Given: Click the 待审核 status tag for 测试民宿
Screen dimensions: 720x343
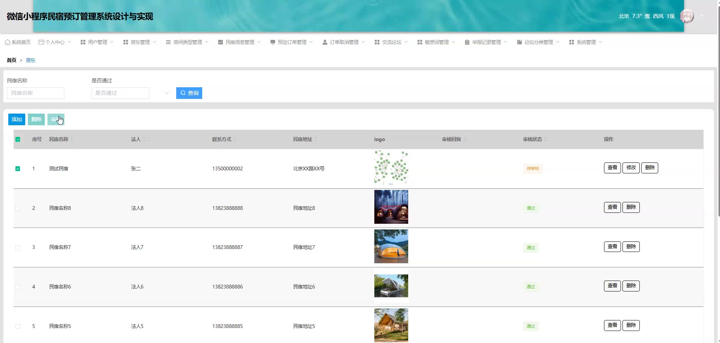Looking at the screenshot, I should coord(532,168).
